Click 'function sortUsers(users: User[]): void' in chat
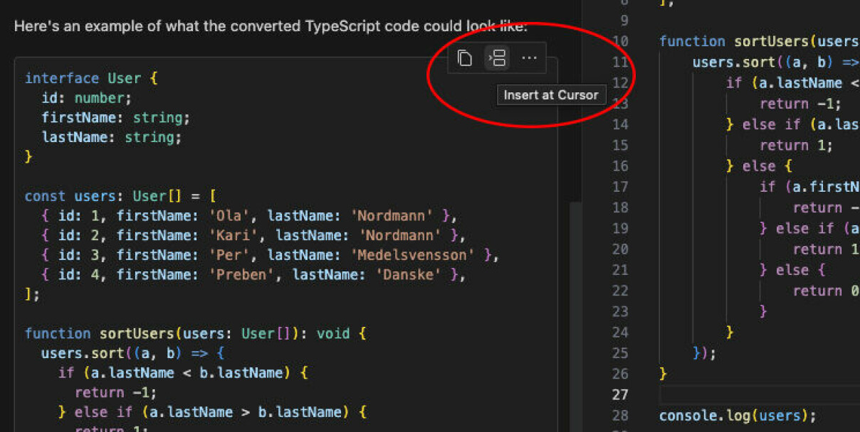This screenshot has height=432, width=860. click(187, 333)
